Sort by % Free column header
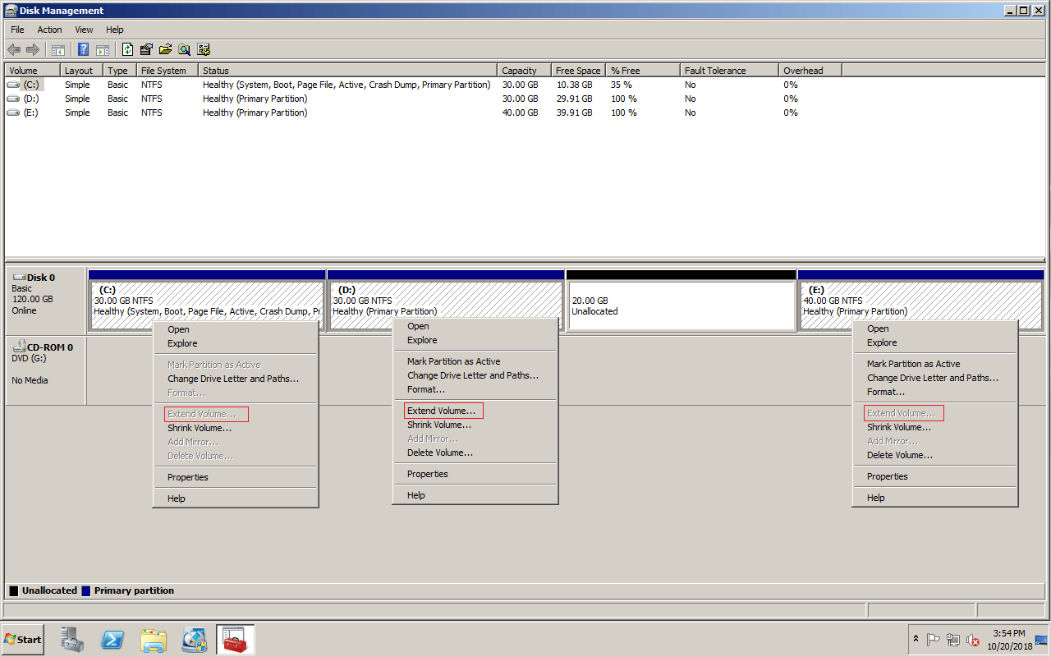 point(643,71)
